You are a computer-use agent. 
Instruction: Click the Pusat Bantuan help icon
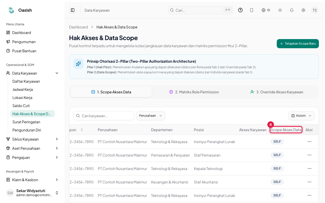point(8,51)
